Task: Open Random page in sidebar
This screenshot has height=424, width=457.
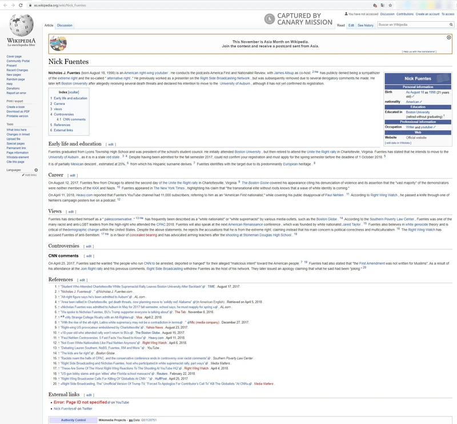Action: tap(15, 79)
